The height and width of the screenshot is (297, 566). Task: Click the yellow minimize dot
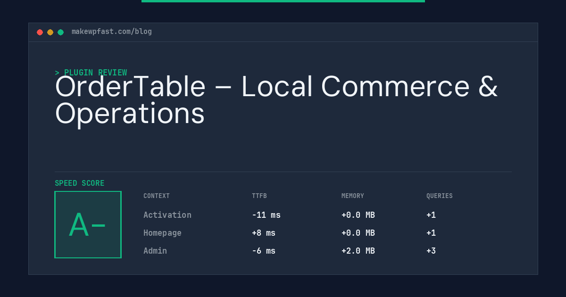tap(50, 33)
